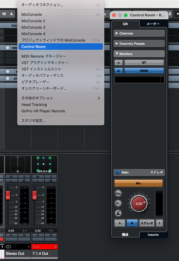Enable Dim in Control Room

coord(118,193)
